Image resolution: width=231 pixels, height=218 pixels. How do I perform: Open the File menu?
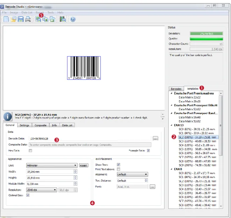coord(4,13)
